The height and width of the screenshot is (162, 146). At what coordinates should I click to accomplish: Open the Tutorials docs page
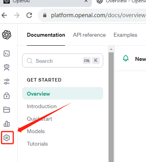point(37,144)
